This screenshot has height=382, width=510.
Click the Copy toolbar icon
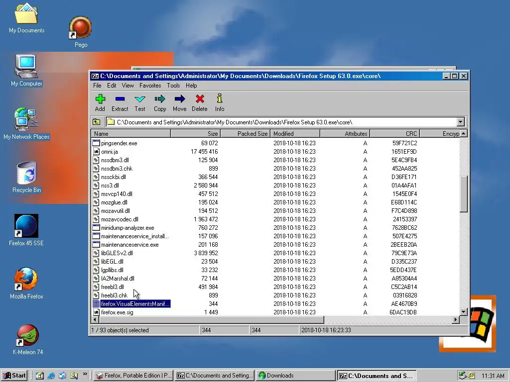pos(160,99)
